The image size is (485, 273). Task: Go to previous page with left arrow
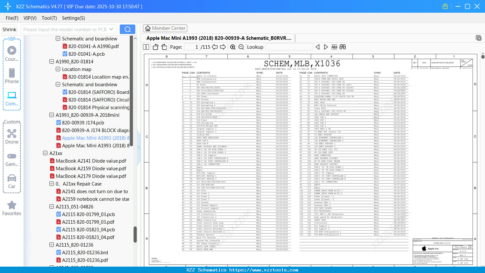215,47
